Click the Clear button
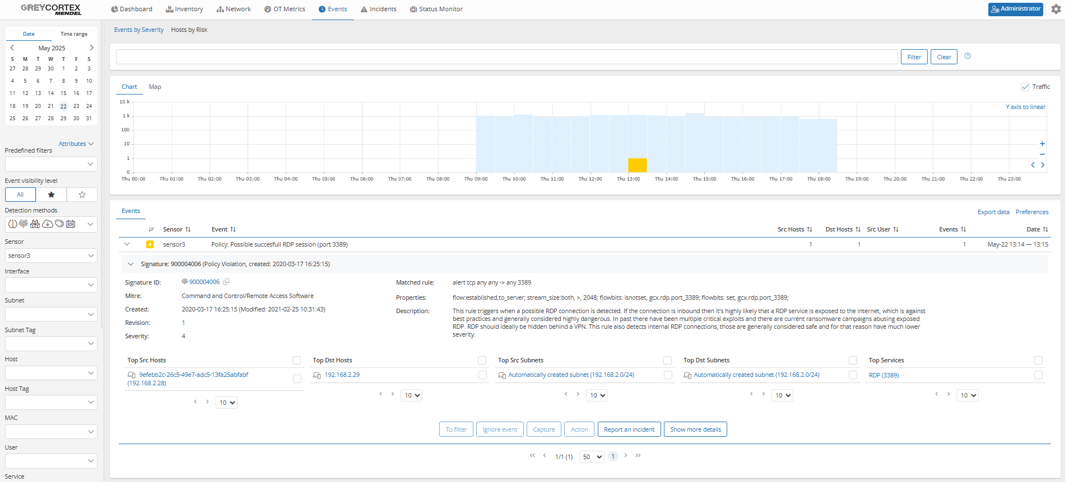The height and width of the screenshot is (482, 1065). coord(944,57)
